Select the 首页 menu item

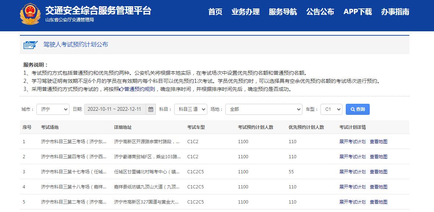[215, 11]
